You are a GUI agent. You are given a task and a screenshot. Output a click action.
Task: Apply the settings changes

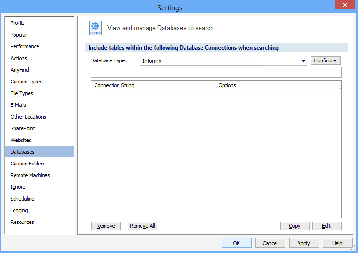(x=304, y=243)
